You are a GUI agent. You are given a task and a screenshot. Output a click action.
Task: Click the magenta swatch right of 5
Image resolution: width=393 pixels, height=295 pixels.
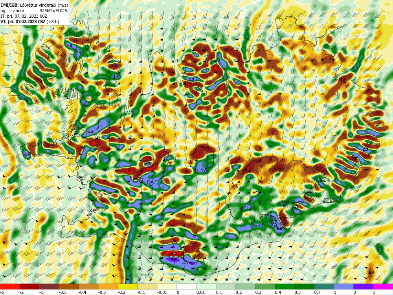click(383, 286)
